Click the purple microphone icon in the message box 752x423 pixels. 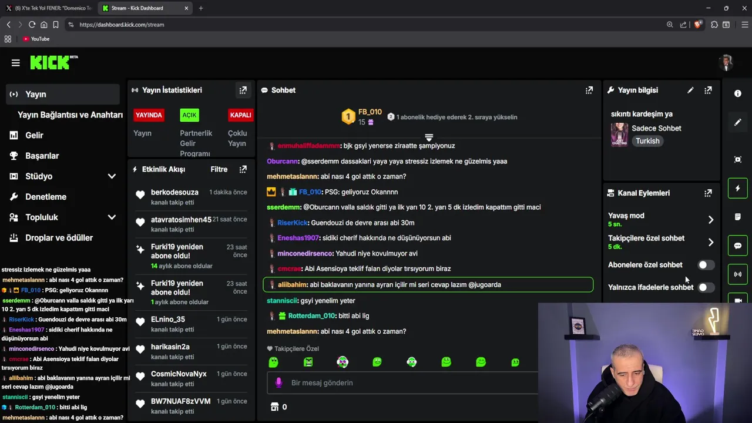279,382
